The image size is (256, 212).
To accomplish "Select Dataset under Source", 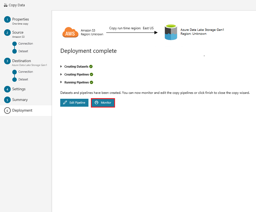I will click(23, 51).
